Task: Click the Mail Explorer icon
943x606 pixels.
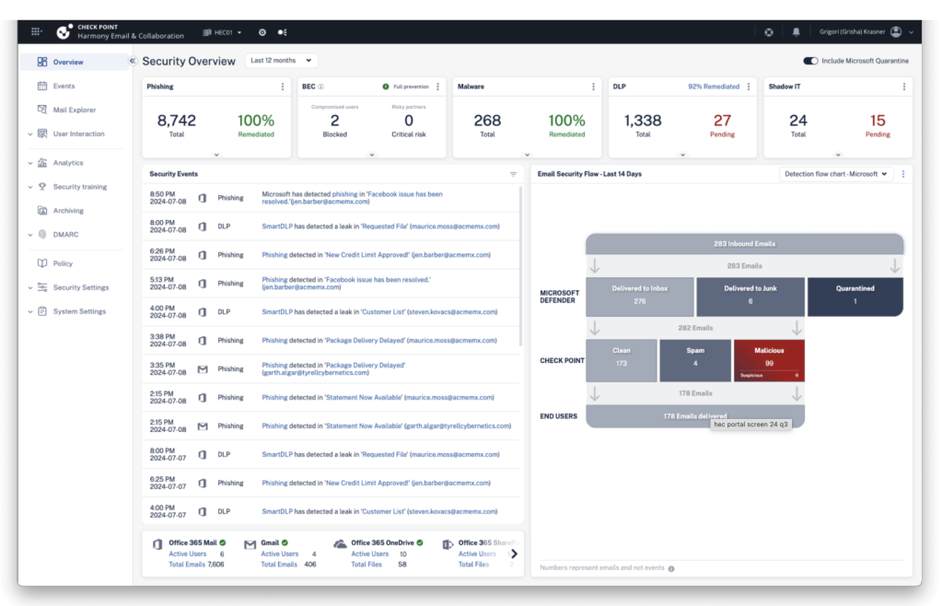Action: pos(42,110)
